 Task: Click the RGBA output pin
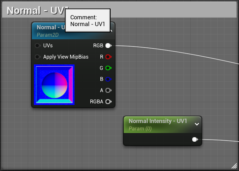pos(108,102)
